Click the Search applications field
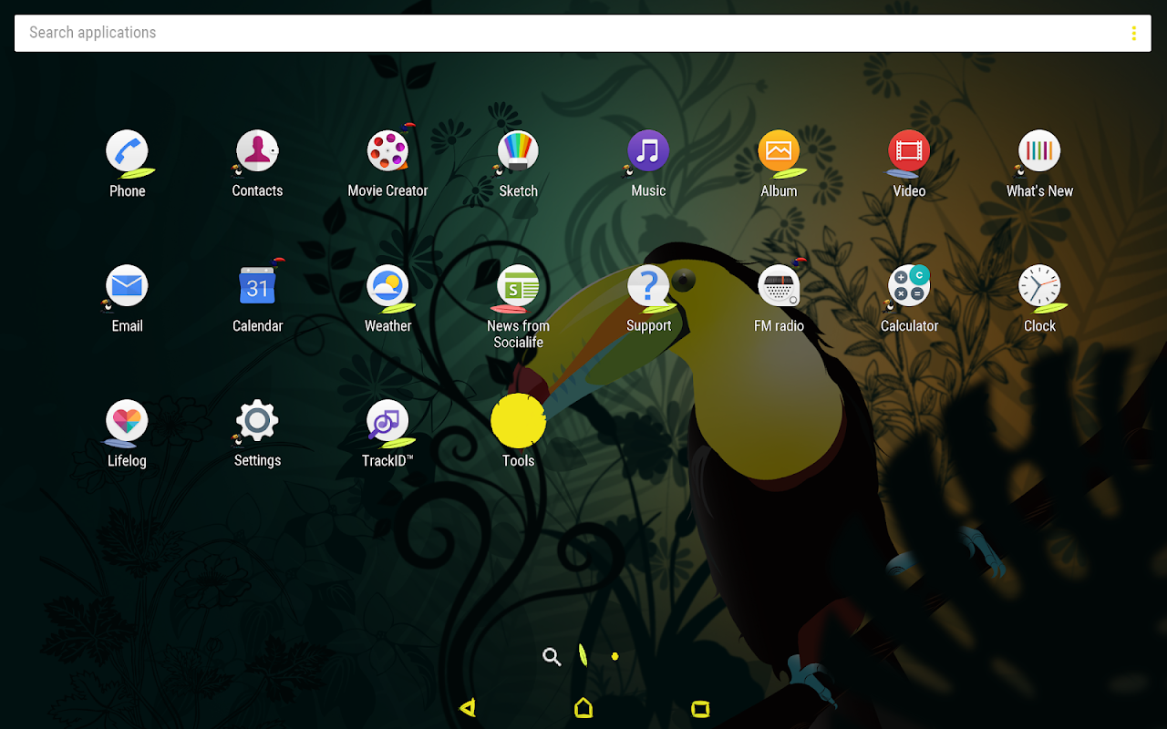The image size is (1167, 729). pos(583,33)
